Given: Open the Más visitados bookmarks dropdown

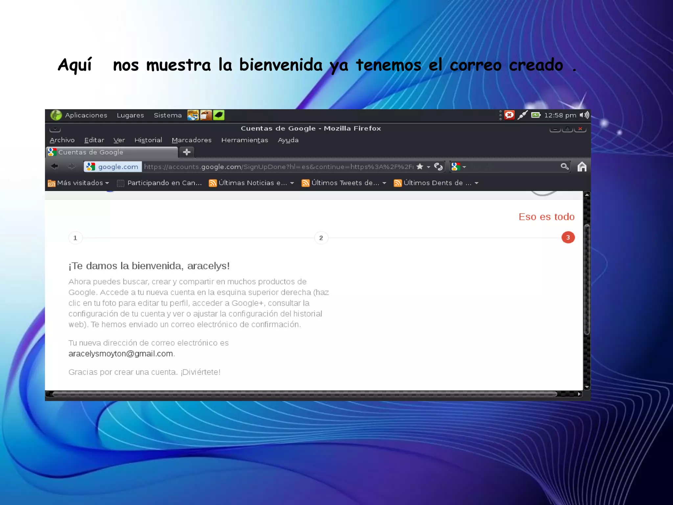Looking at the screenshot, I should pyautogui.click(x=79, y=183).
